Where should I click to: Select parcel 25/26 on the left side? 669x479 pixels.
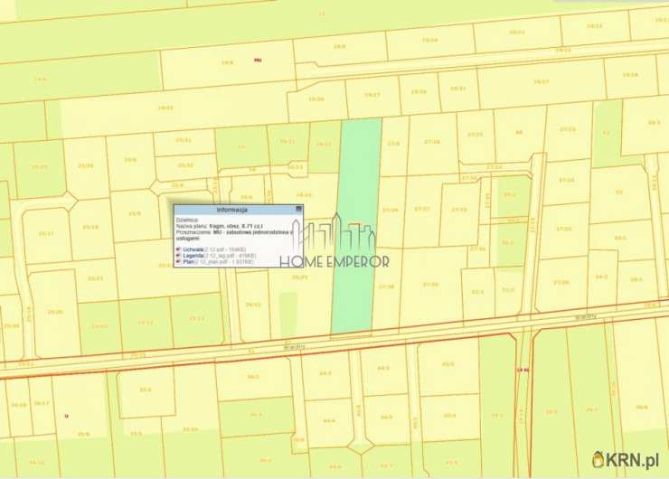[x=54, y=311]
